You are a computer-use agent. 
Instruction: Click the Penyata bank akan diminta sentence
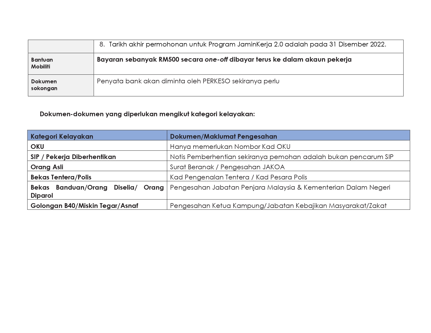click(188, 81)
